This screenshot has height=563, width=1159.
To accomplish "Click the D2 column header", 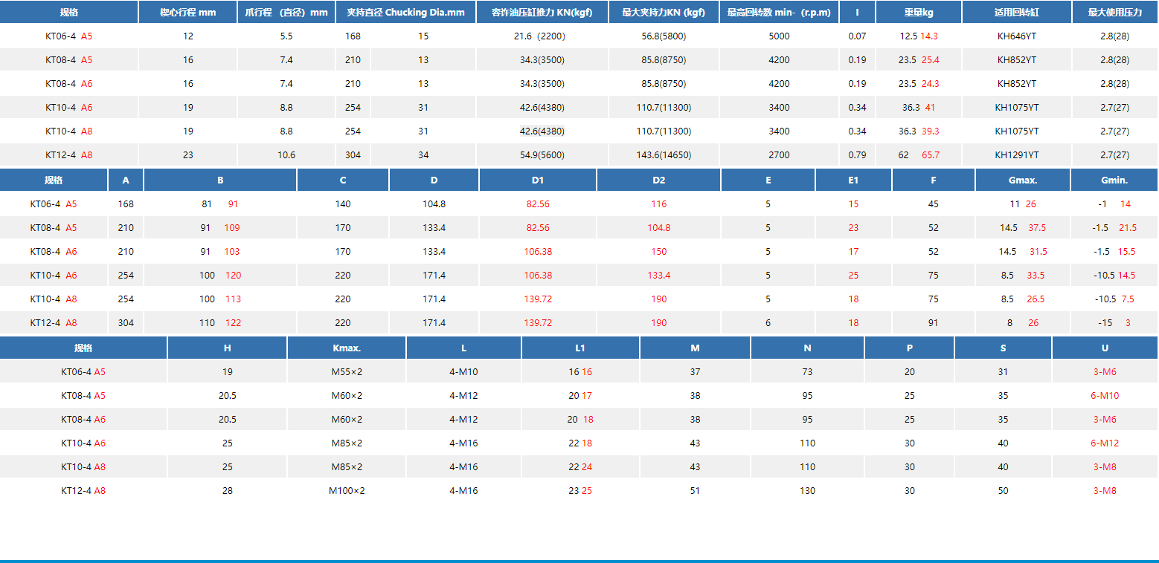I will pyautogui.click(x=658, y=180).
